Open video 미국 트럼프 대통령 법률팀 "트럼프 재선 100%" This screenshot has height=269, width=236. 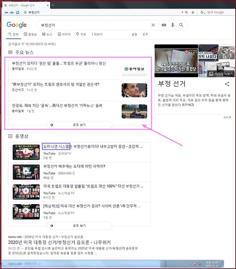pos(93,186)
